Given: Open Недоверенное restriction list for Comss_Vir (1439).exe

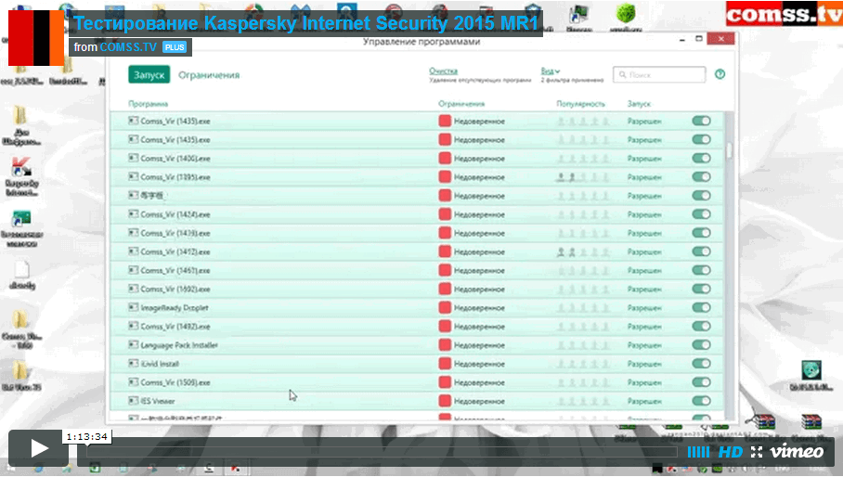Looking at the screenshot, I should 479,233.
